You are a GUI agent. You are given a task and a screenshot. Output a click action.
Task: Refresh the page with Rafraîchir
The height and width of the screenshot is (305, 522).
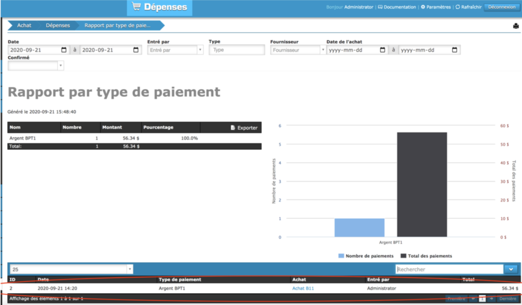coord(468,7)
